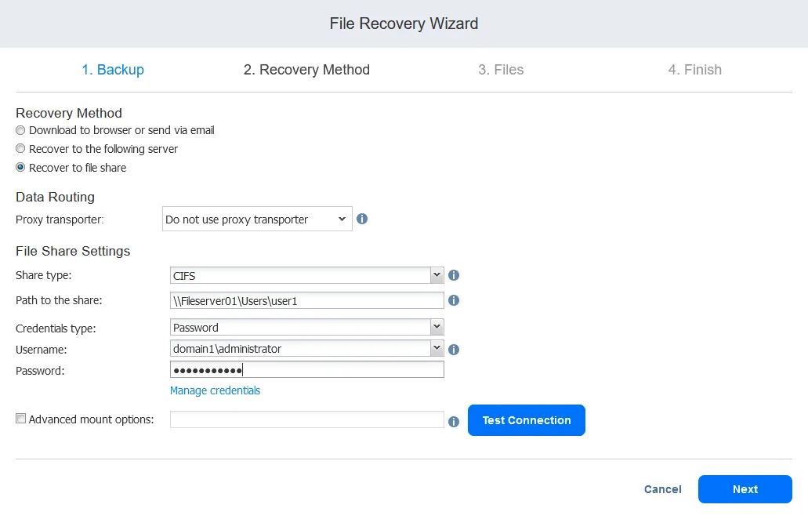The width and height of the screenshot is (808, 519).
Task: Click into the Path to the share field
Action: tap(306, 300)
